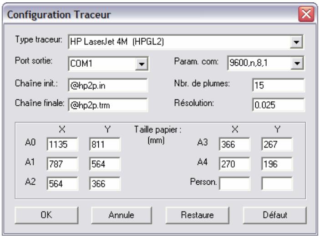The width and height of the screenshot is (319, 236).
Task: Click the Person. row label
Action: [x=203, y=182]
